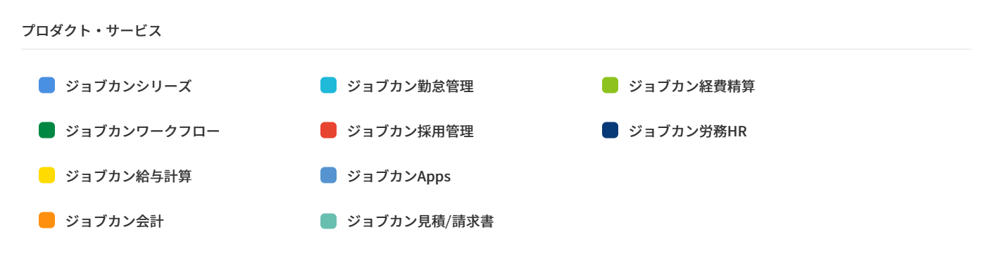This screenshot has height=270, width=995.
Task: Select the ジョブカン給与計算 link
Action: (128, 176)
